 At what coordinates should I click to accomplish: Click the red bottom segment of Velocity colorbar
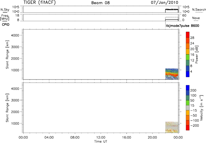pos(188,128)
